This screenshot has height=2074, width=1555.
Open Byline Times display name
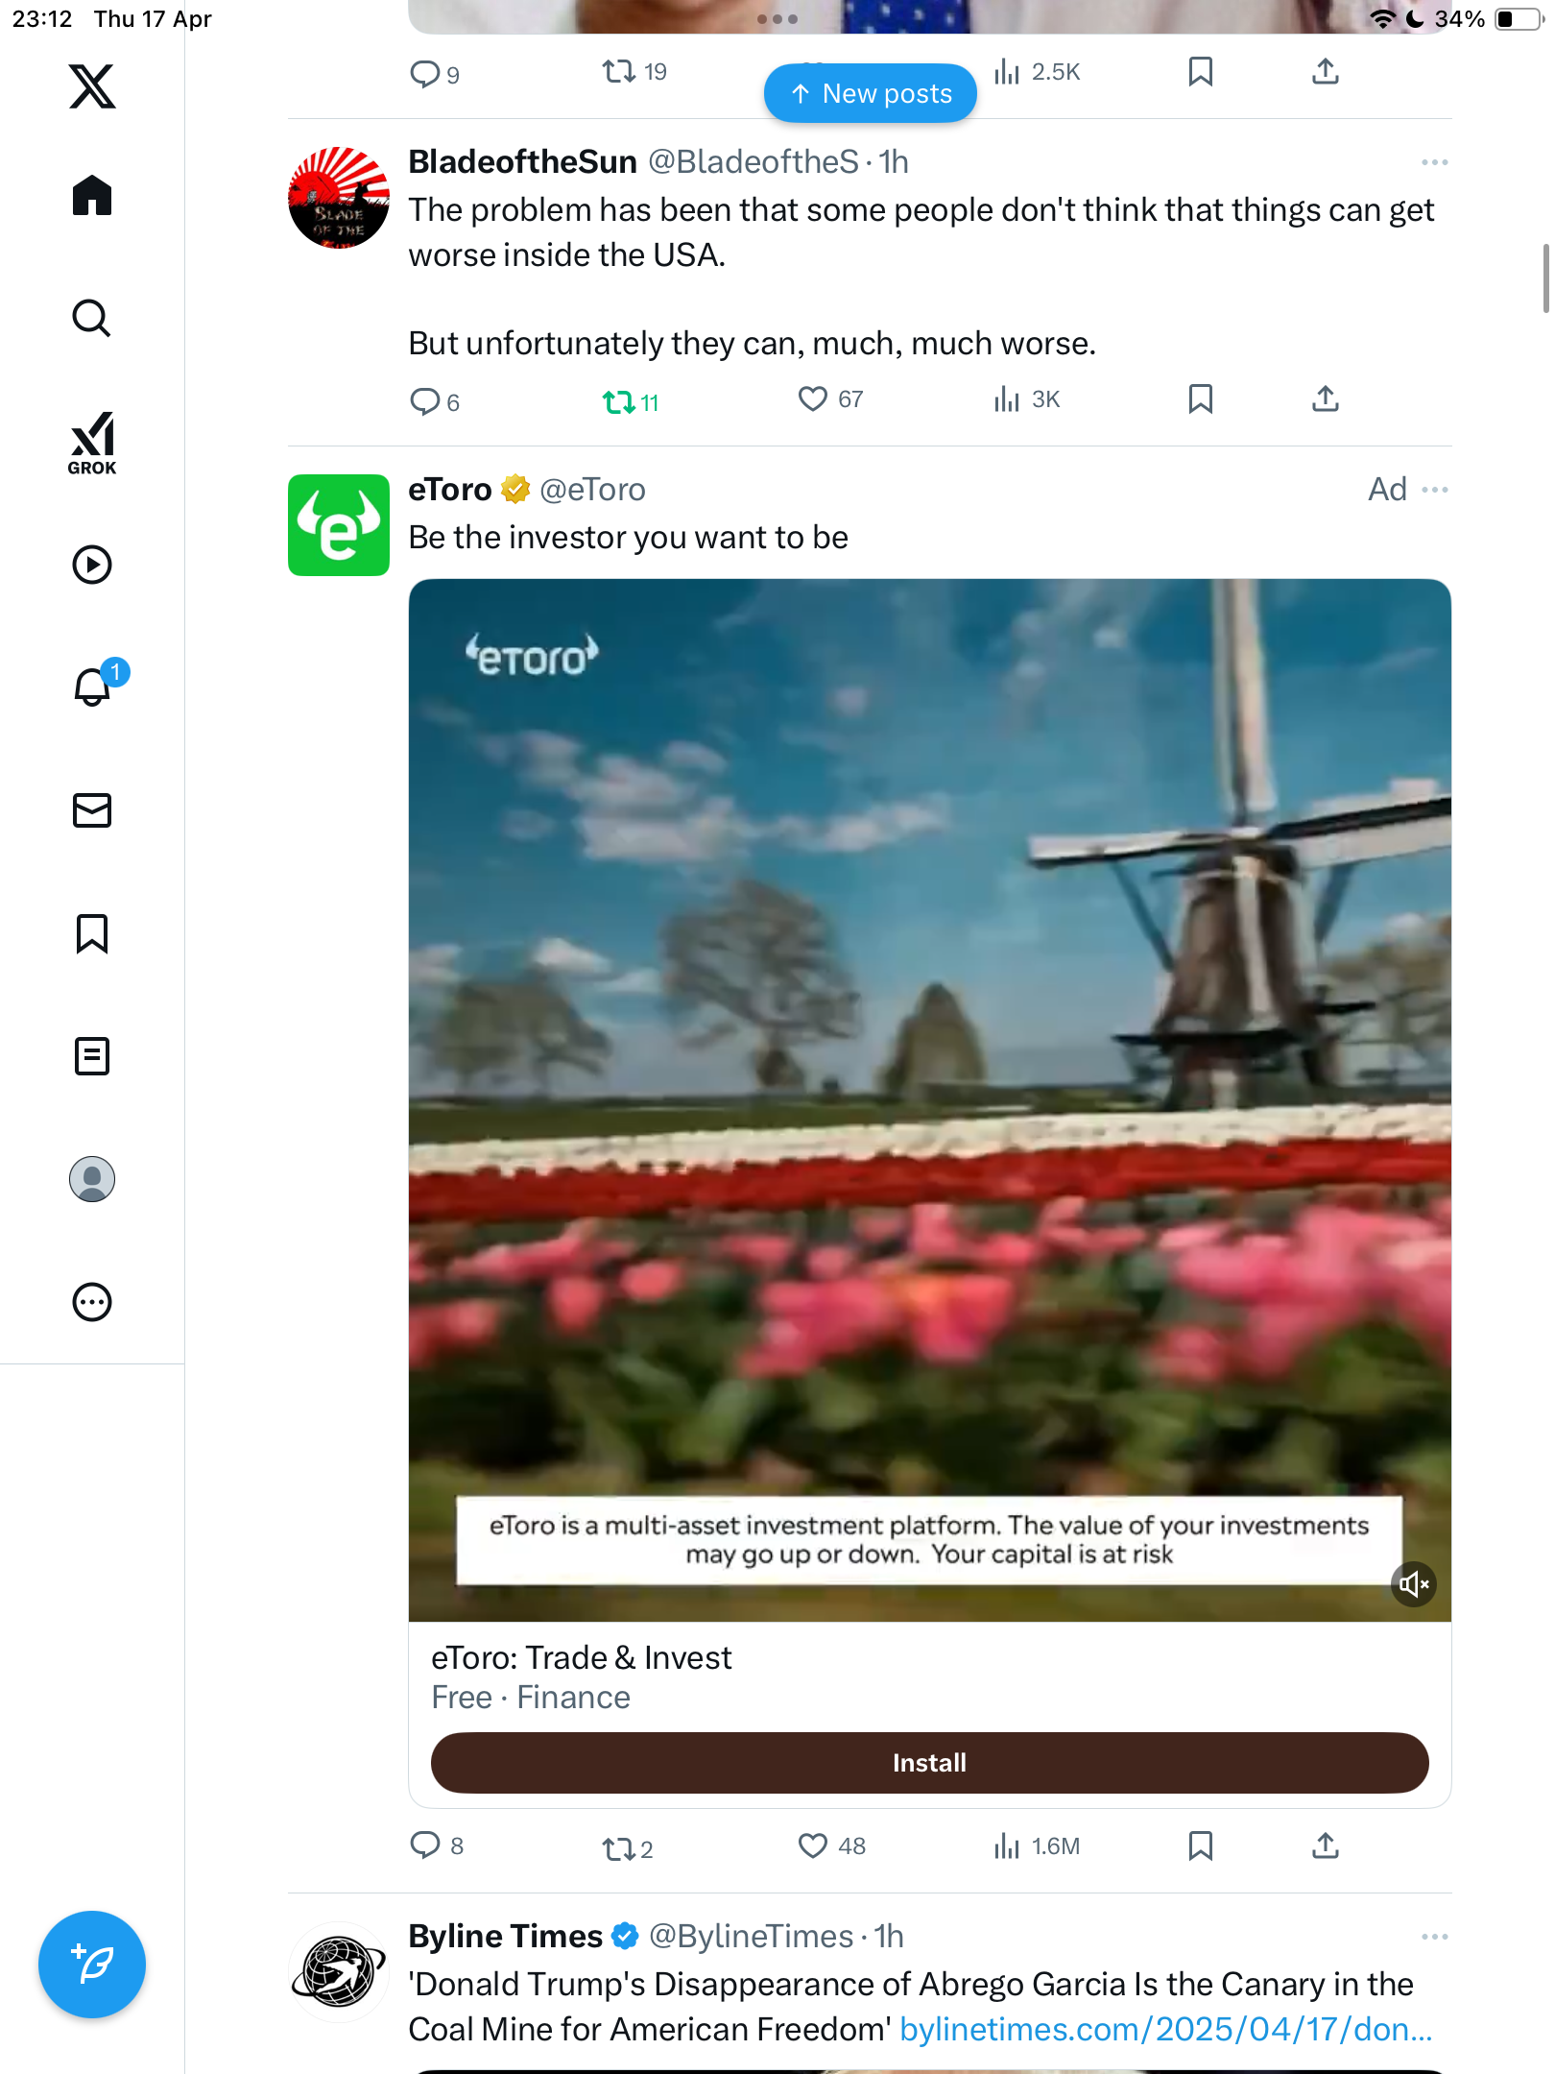click(x=506, y=1937)
